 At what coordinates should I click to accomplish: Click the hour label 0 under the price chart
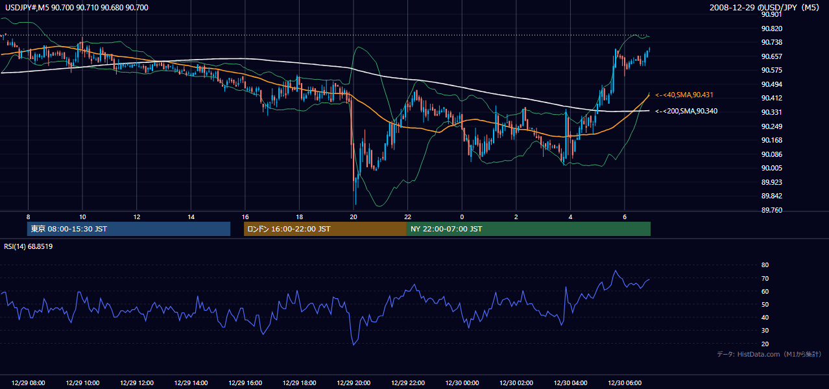click(462, 217)
